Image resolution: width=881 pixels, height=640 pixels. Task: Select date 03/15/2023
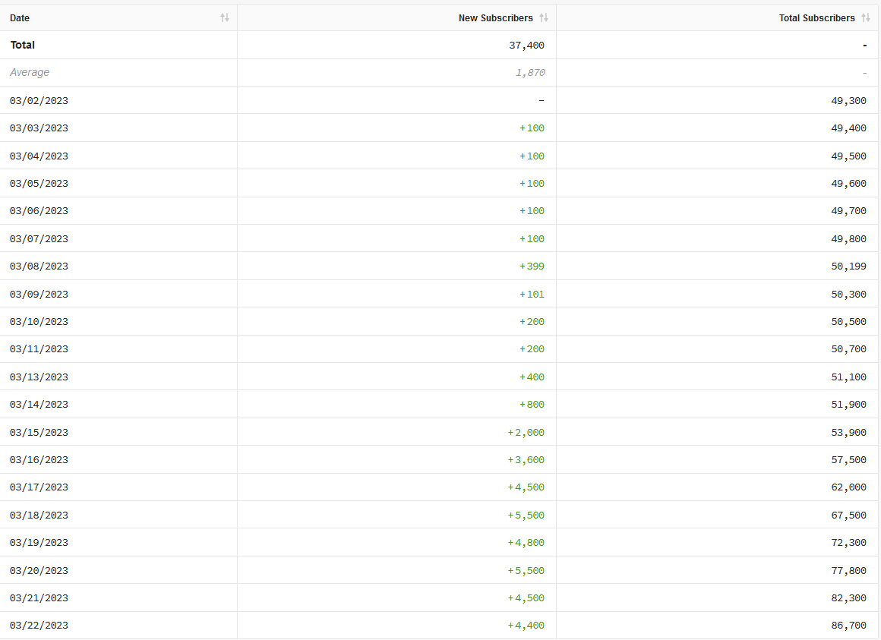click(x=39, y=433)
